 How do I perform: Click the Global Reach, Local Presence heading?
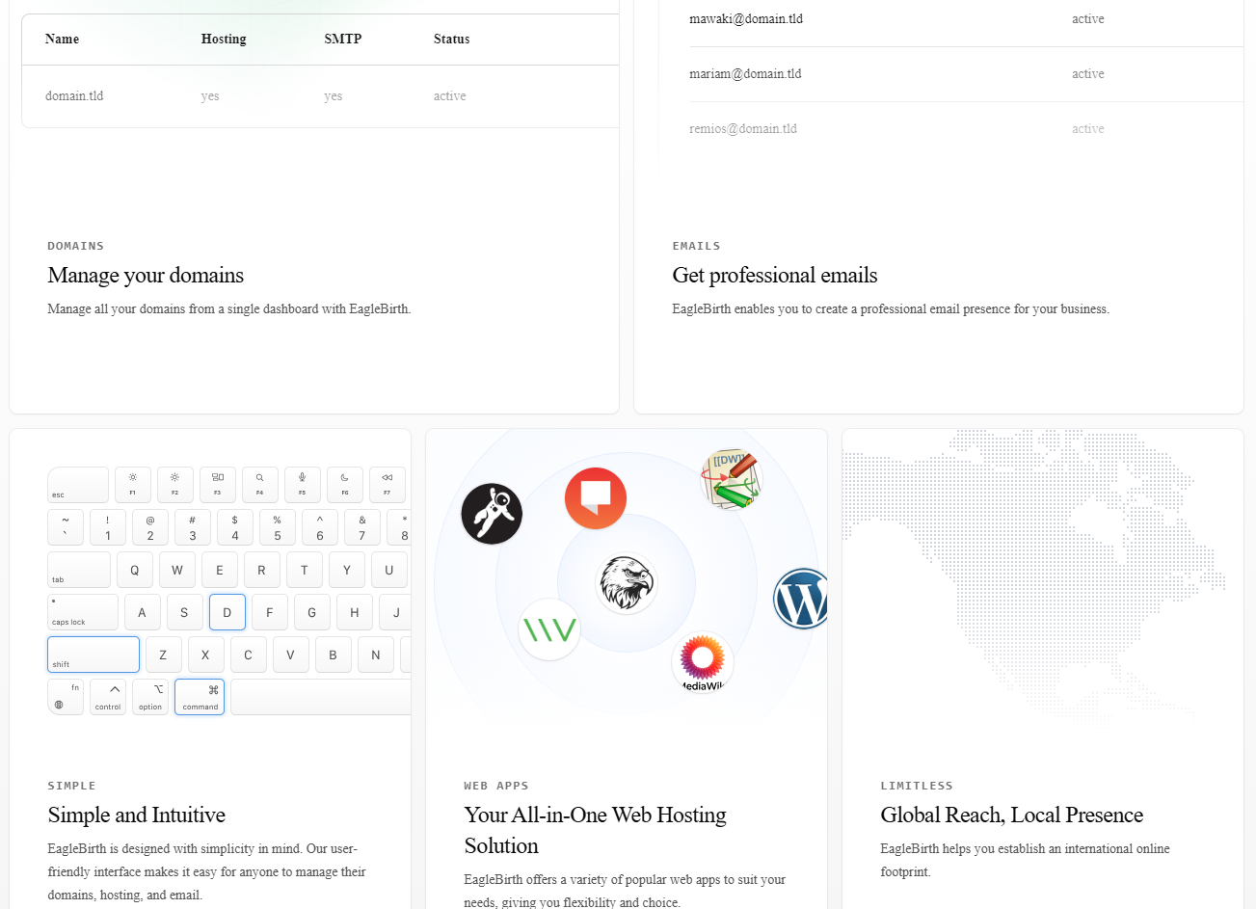pos(1012,815)
